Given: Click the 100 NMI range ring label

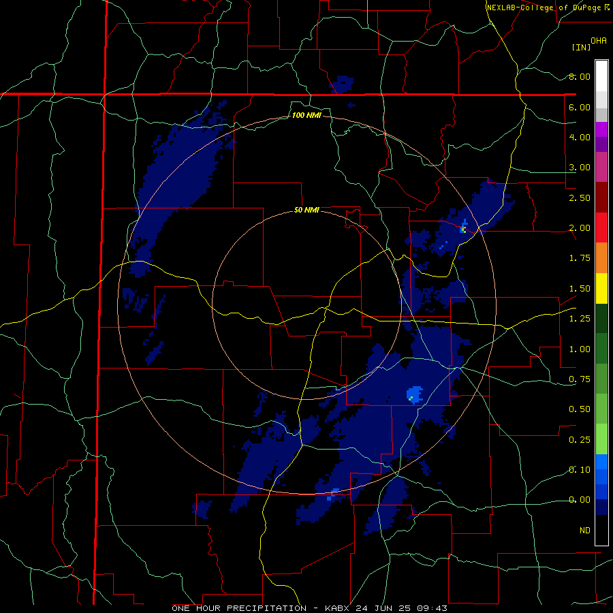Looking at the screenshot, I should 307,115.
